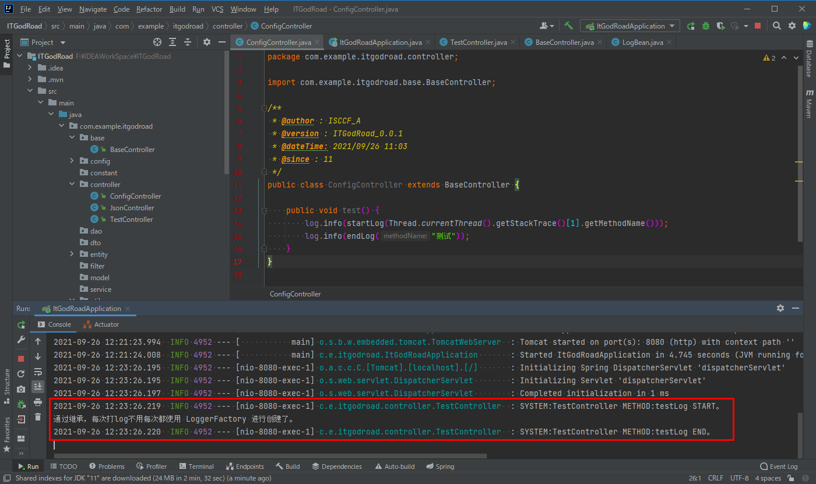Expand the entity package node
This screenshot has width=816, height=484.
pos(72,255)
